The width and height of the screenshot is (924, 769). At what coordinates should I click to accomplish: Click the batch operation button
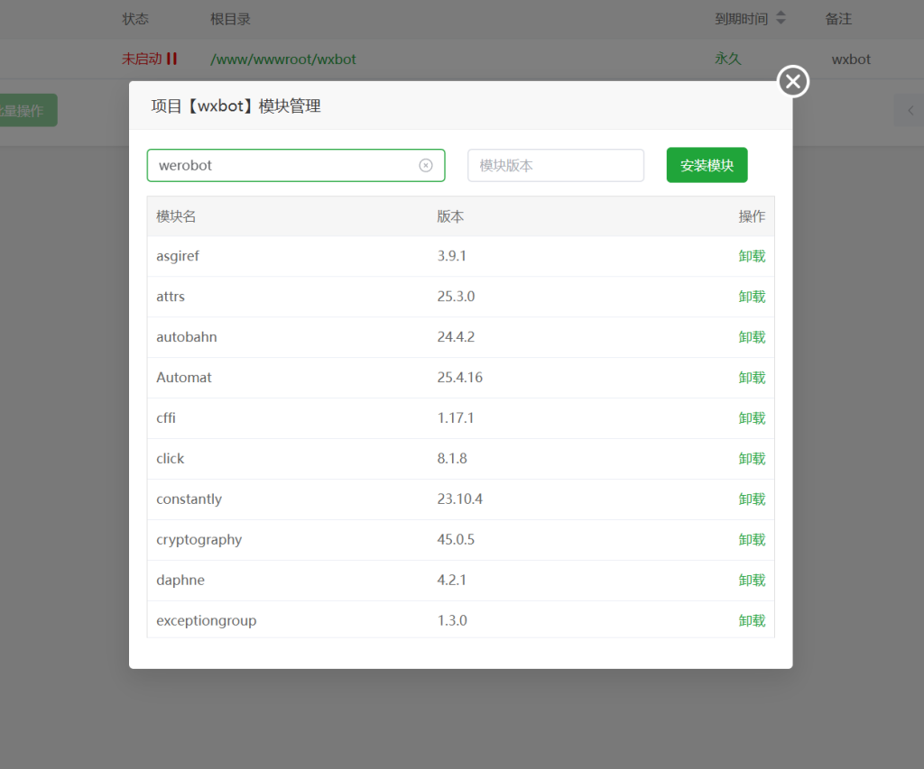coord(25,111)
